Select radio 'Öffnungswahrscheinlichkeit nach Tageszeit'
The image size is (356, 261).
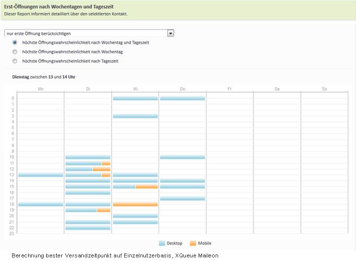click(x=15, y=61)
